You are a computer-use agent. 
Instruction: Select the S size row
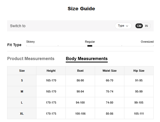22,80
